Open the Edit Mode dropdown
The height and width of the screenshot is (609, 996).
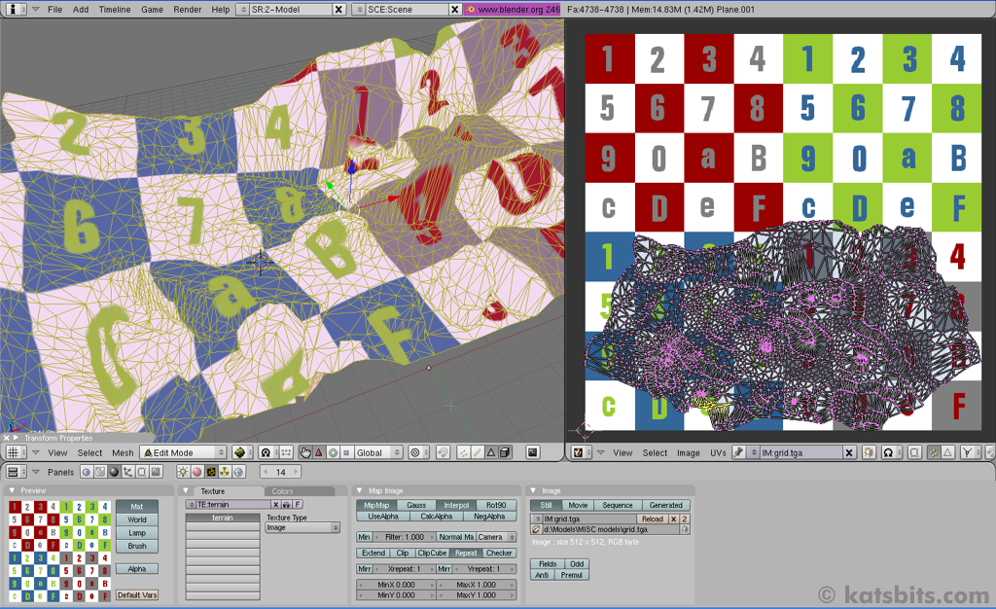(184, 452)
